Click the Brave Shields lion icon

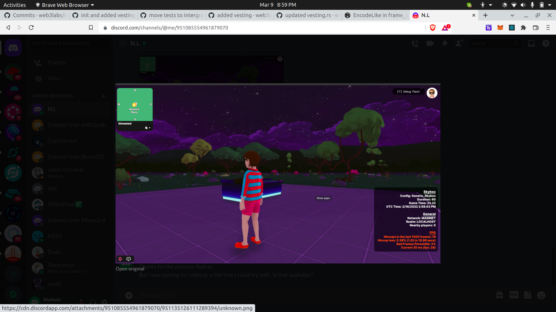pyautogui.click(x=433, y=28)
